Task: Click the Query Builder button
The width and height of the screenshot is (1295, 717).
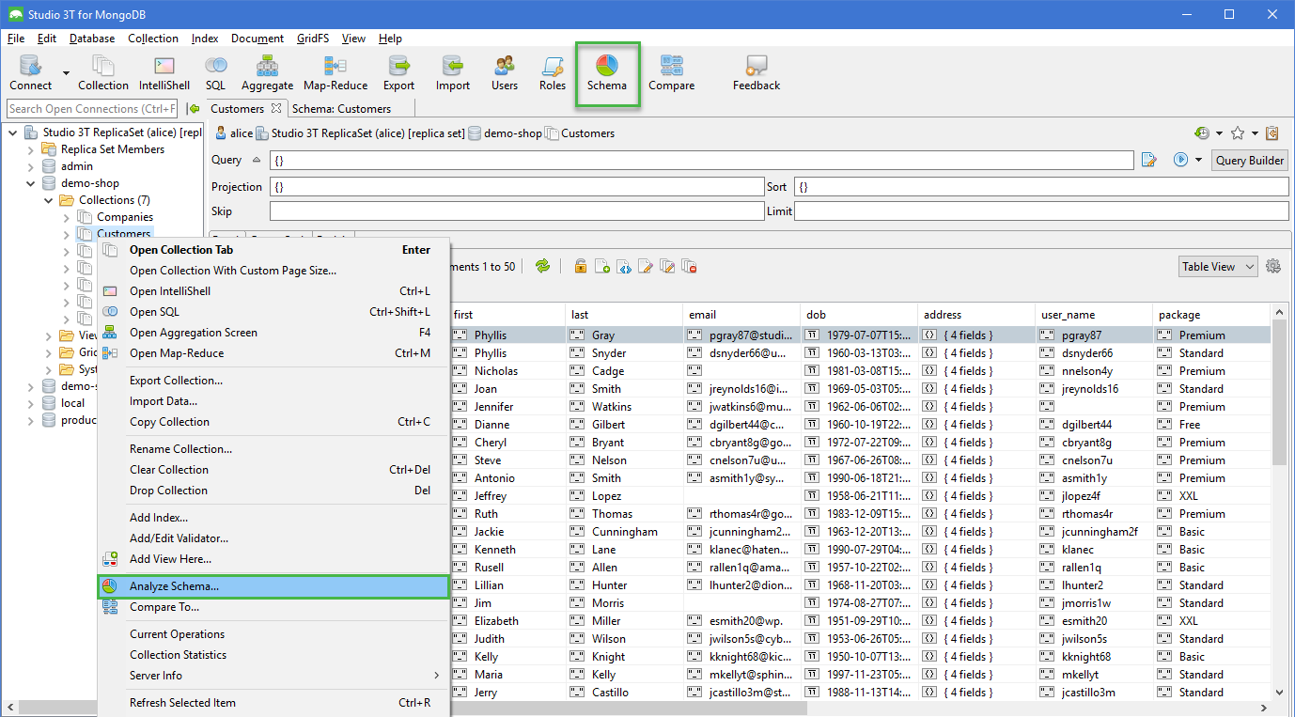Action: point(1249,161)
